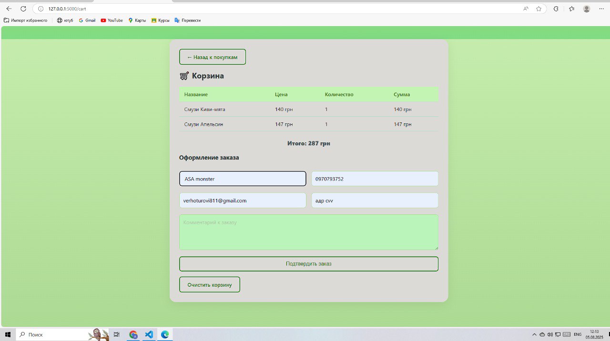Click Сумма column header
This screenshot has height=341, width=610.
click(402, 94)
